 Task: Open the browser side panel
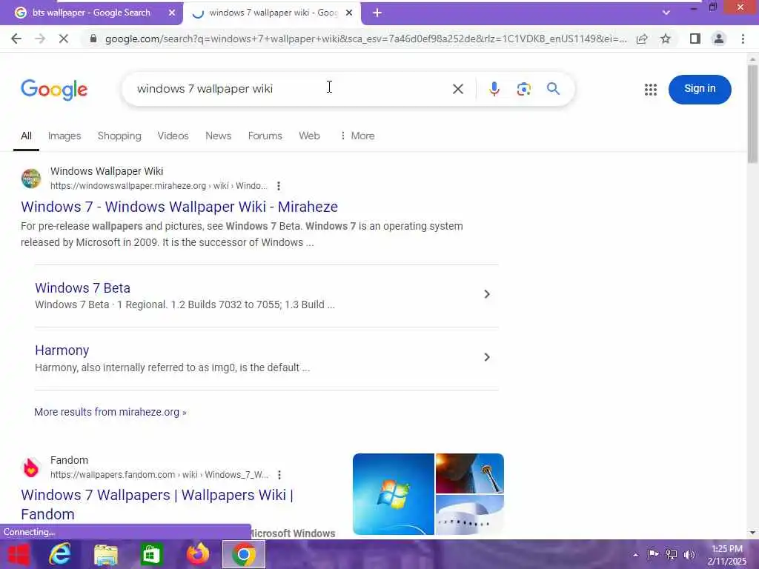pyautogui.click(x=695, y=39)
